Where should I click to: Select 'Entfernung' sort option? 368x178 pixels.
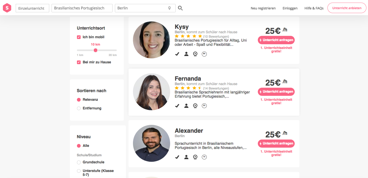click(79, 108)
